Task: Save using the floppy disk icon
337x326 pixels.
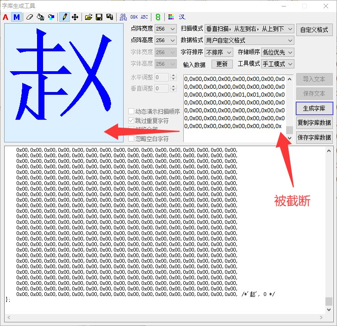Action: [x=99, y=17]
